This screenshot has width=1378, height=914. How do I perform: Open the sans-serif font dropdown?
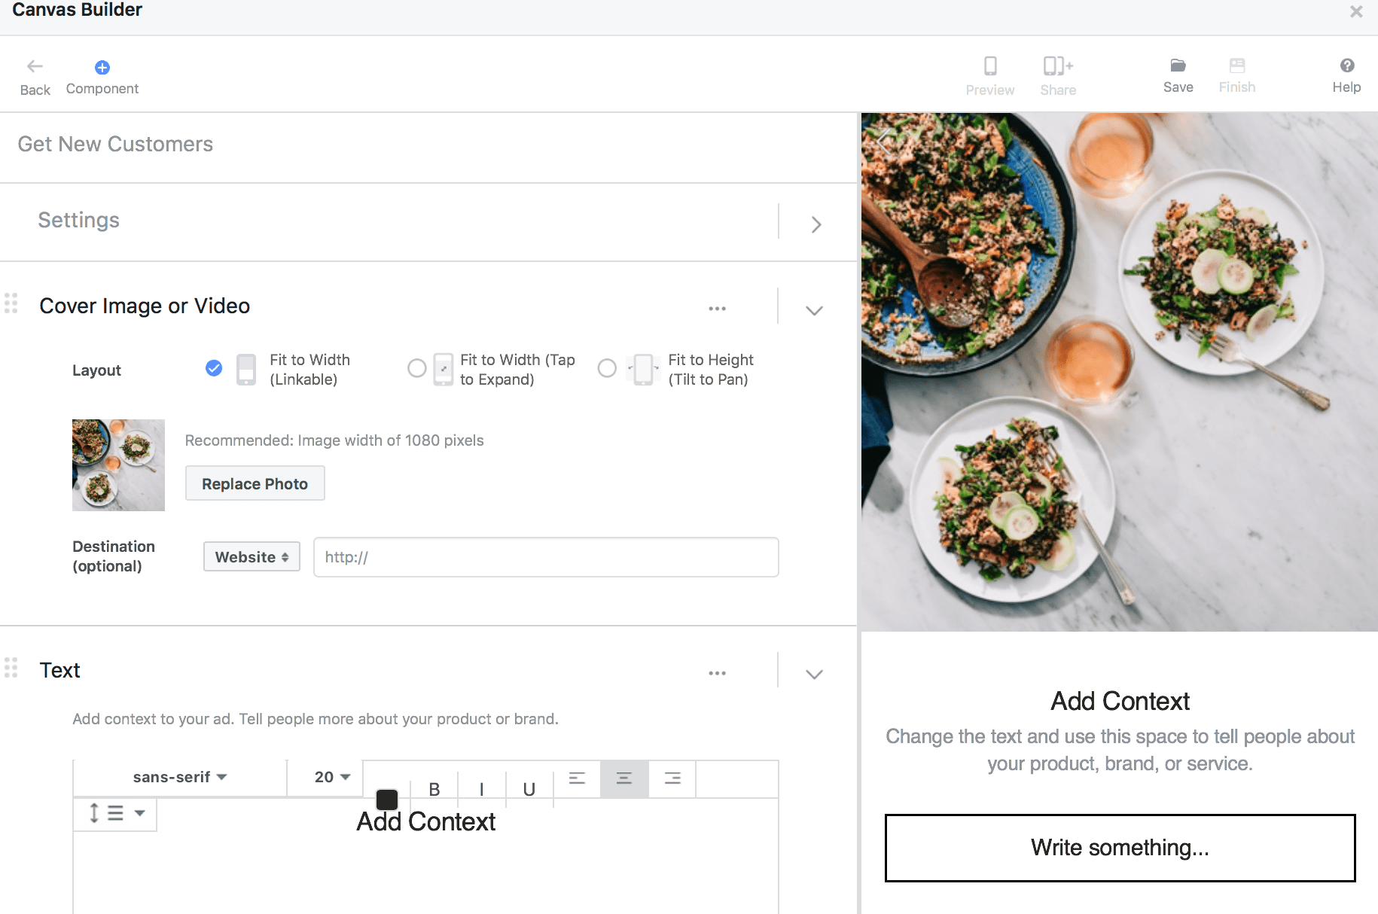[x=180, y=777]
